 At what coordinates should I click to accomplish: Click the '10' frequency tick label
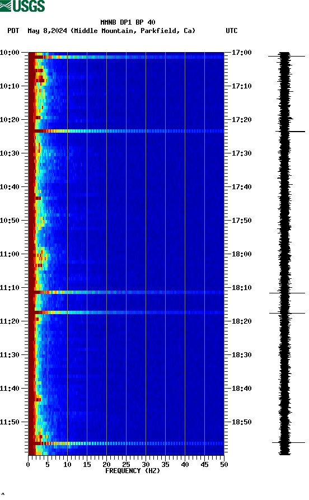pos(67,465)
